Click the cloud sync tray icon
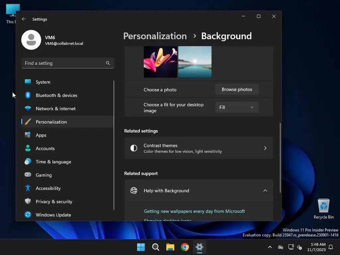Screen dimensions: 340x255 (x=281, y=247)
